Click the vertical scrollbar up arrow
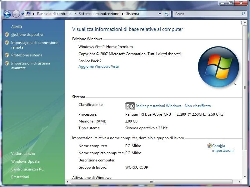This screenshot has height=187, width=250. pyautogui.click(x=245, y=23)
